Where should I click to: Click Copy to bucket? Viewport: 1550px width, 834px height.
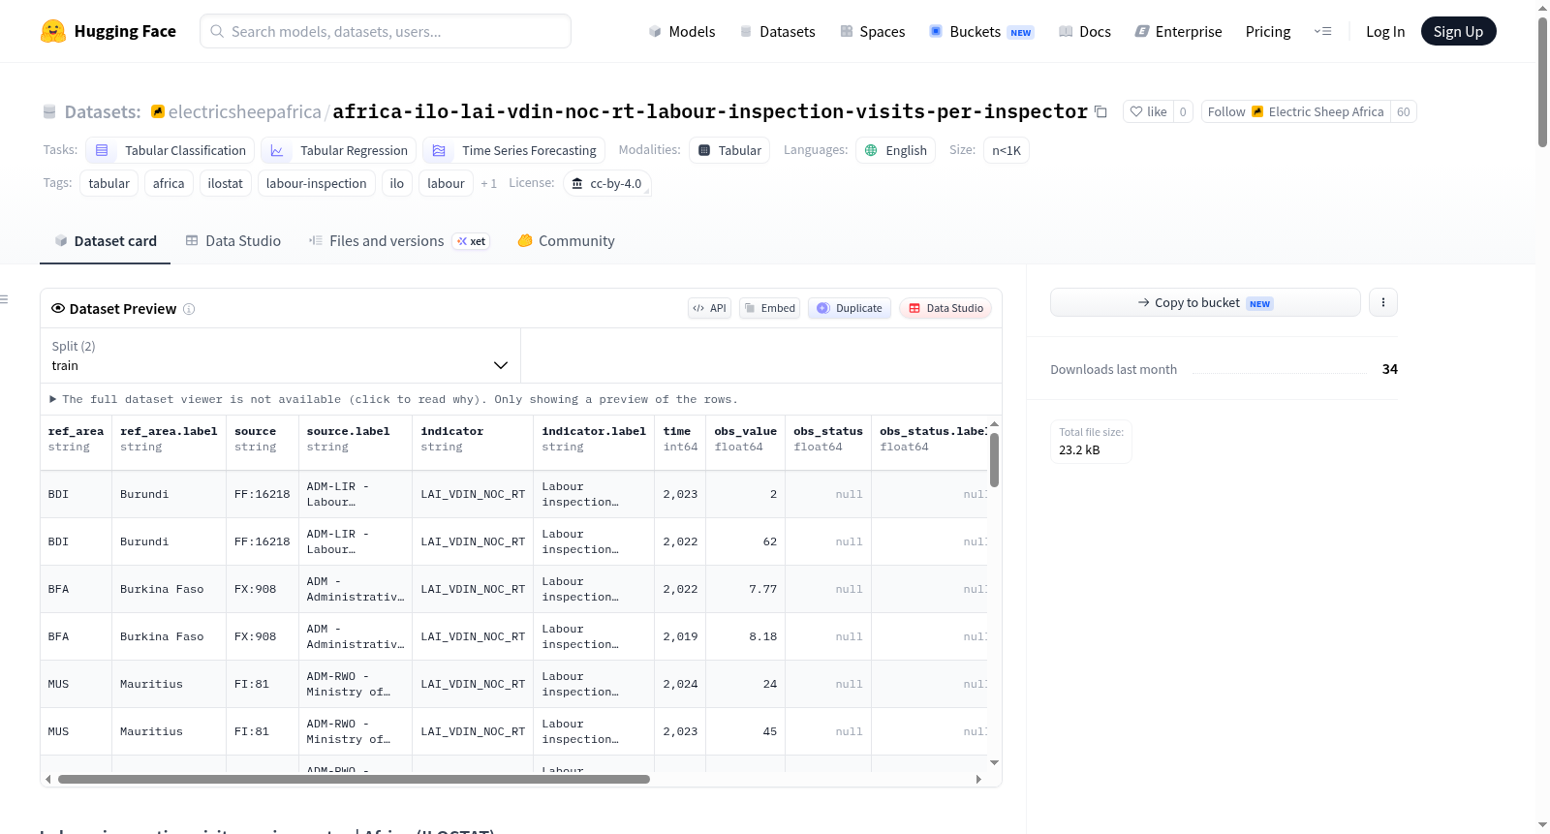point(1205,302)
